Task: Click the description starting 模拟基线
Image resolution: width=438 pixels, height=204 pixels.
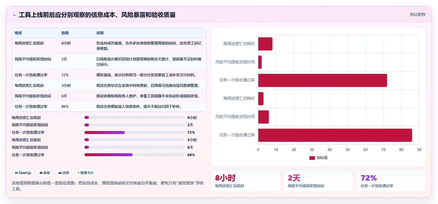Action: point(146,75)
